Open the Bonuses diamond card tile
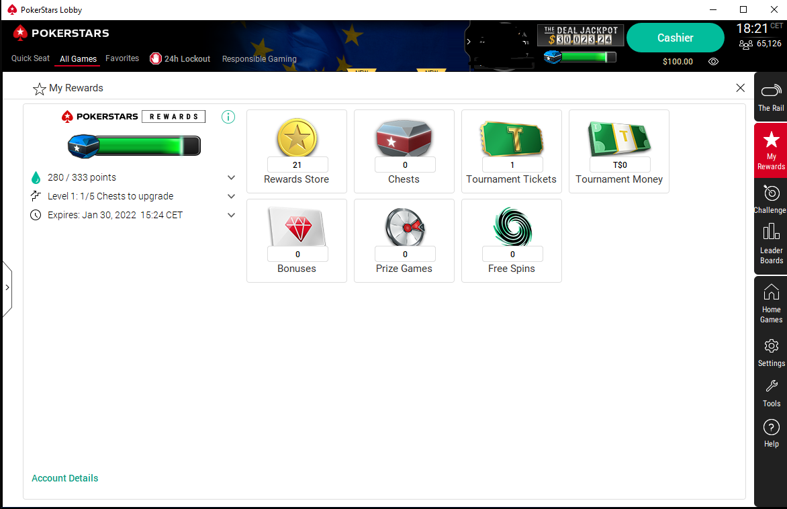The width and height of the screenshot is (787, 509). point(297,240)
